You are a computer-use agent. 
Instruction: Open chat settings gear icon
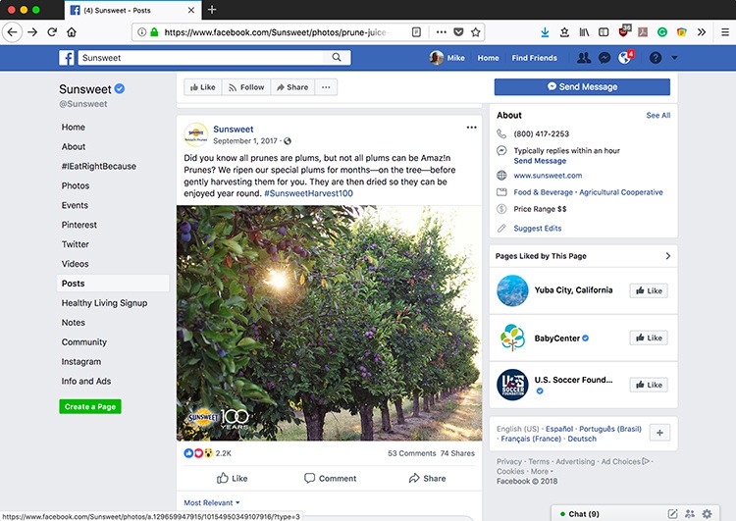coord(707,514)
